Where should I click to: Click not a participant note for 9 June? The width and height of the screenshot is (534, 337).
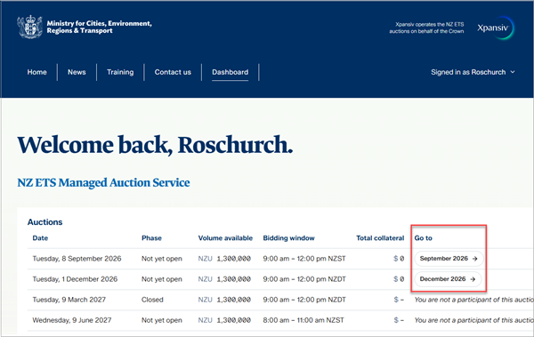[474, 320]
